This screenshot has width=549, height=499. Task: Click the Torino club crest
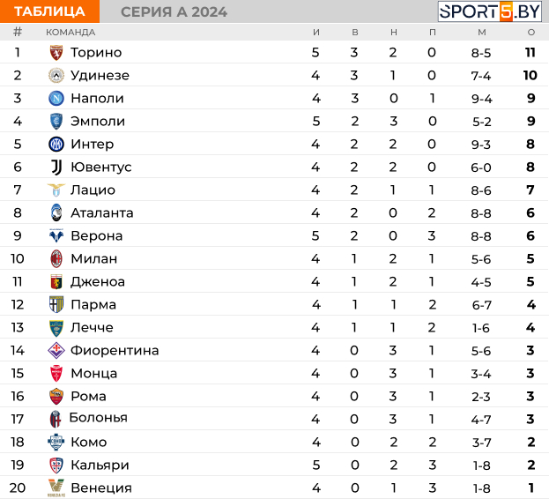click(56, 53)
